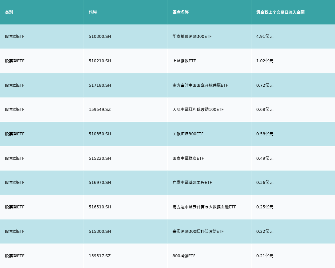335x268 pixels.
Task: Click 股票型ETF in the 517180.SH row
Action: (x=15, y=85)
